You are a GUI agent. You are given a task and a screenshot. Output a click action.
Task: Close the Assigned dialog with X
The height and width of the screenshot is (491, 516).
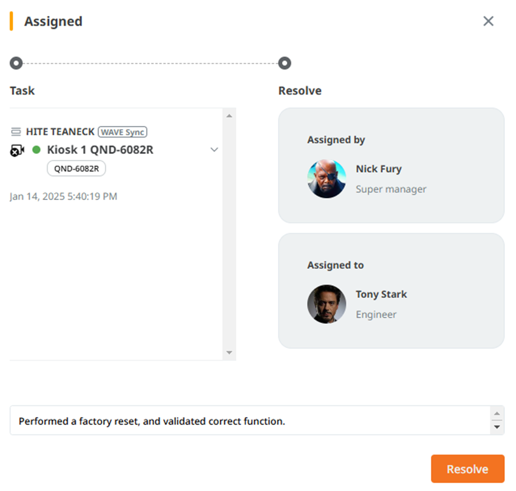click(488, 21)
